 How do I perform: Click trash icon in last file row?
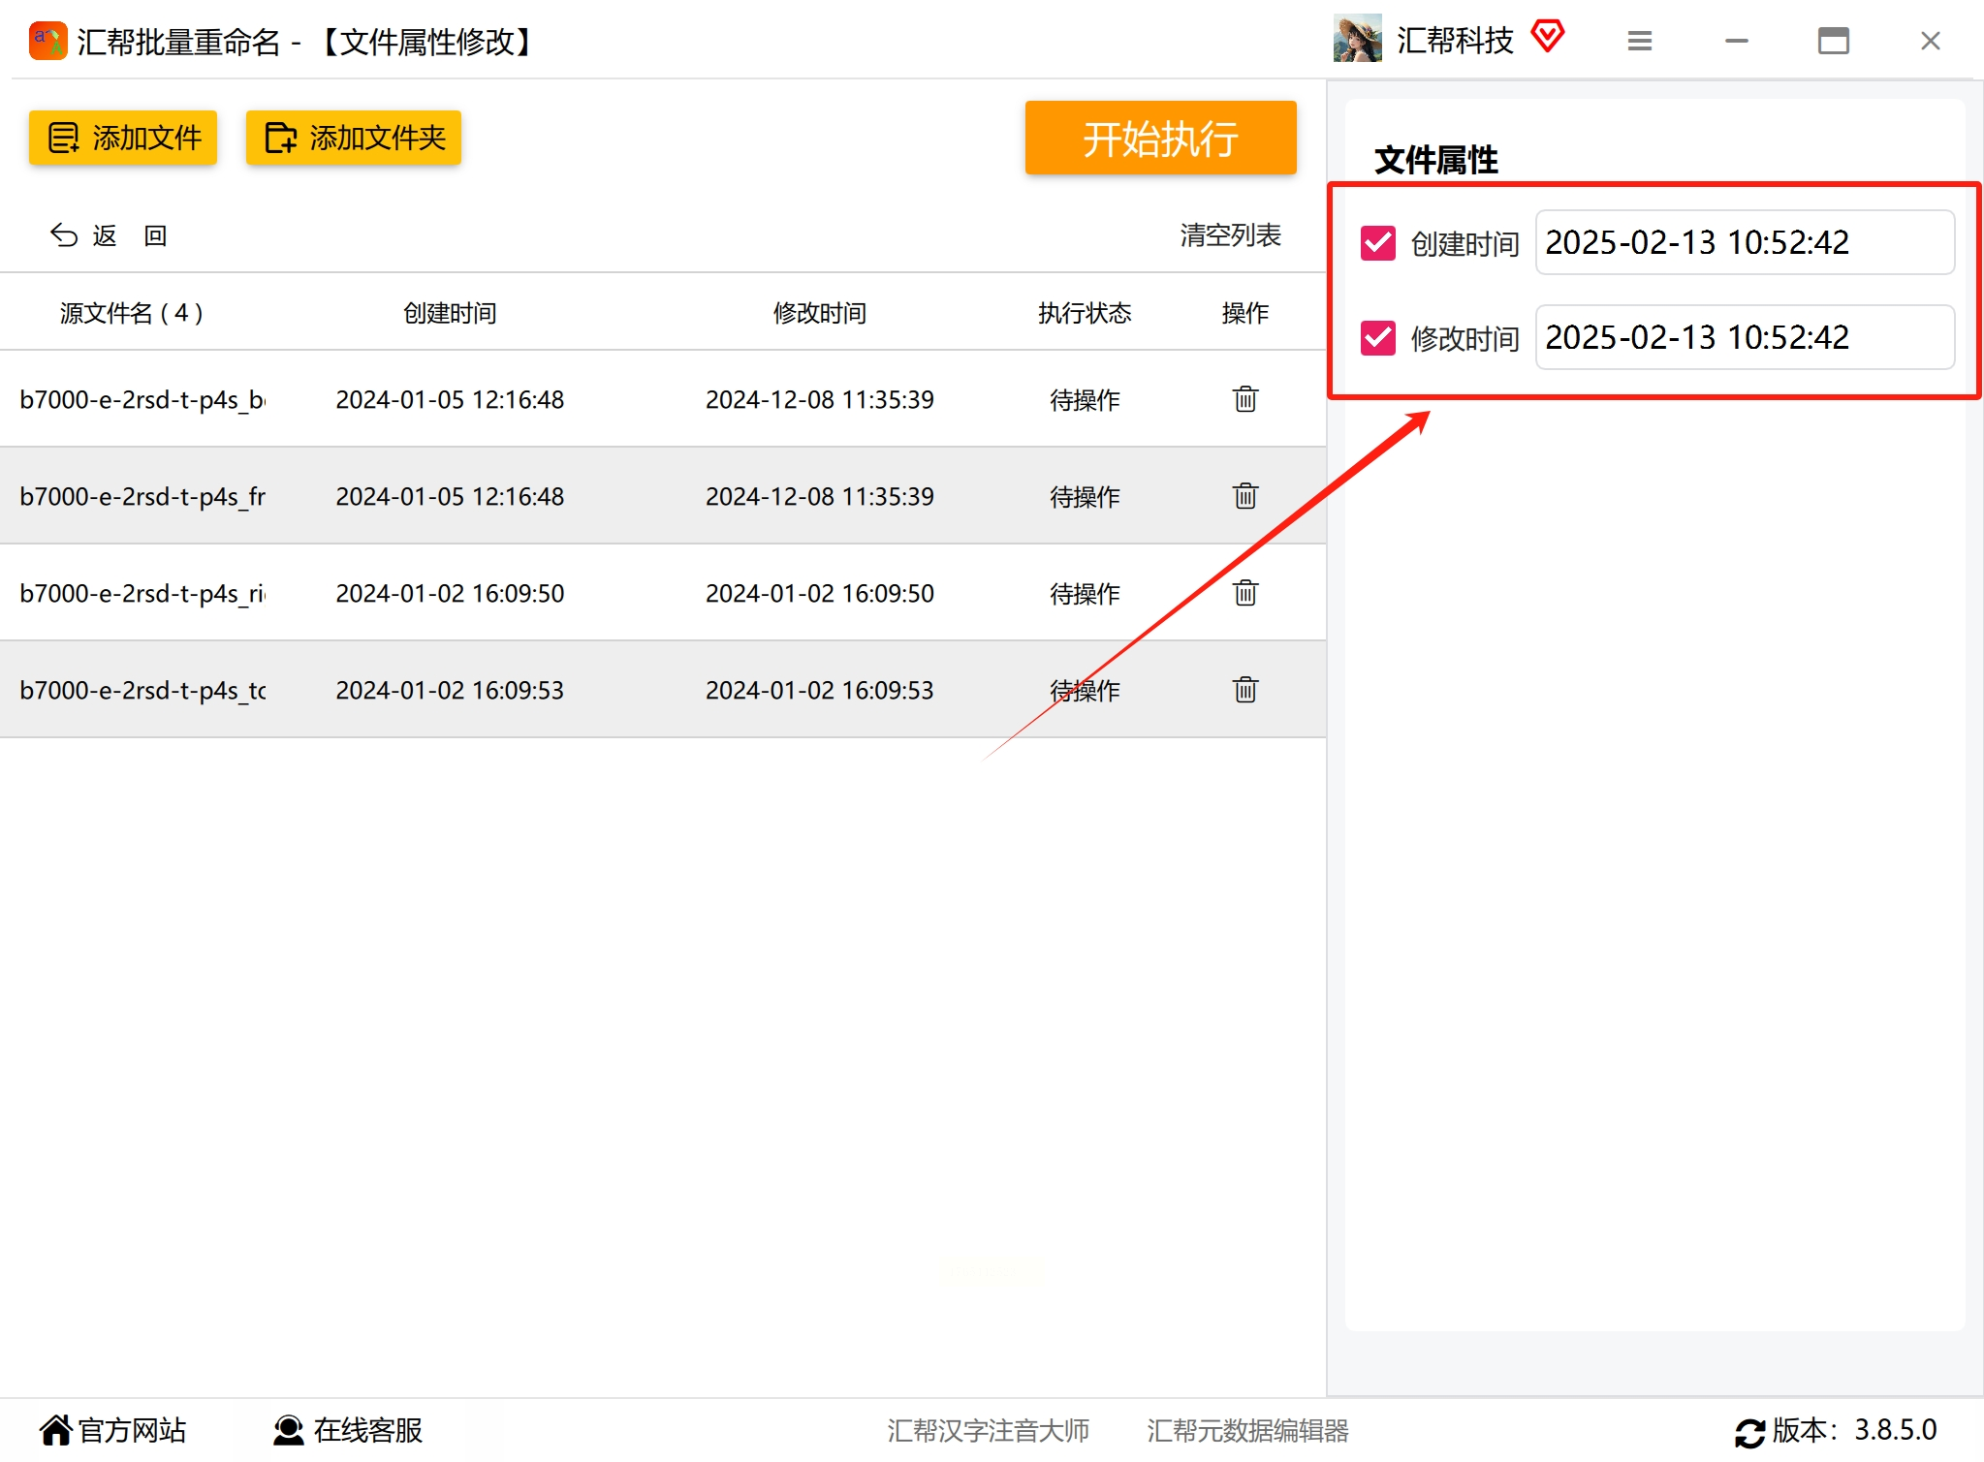1244,690
